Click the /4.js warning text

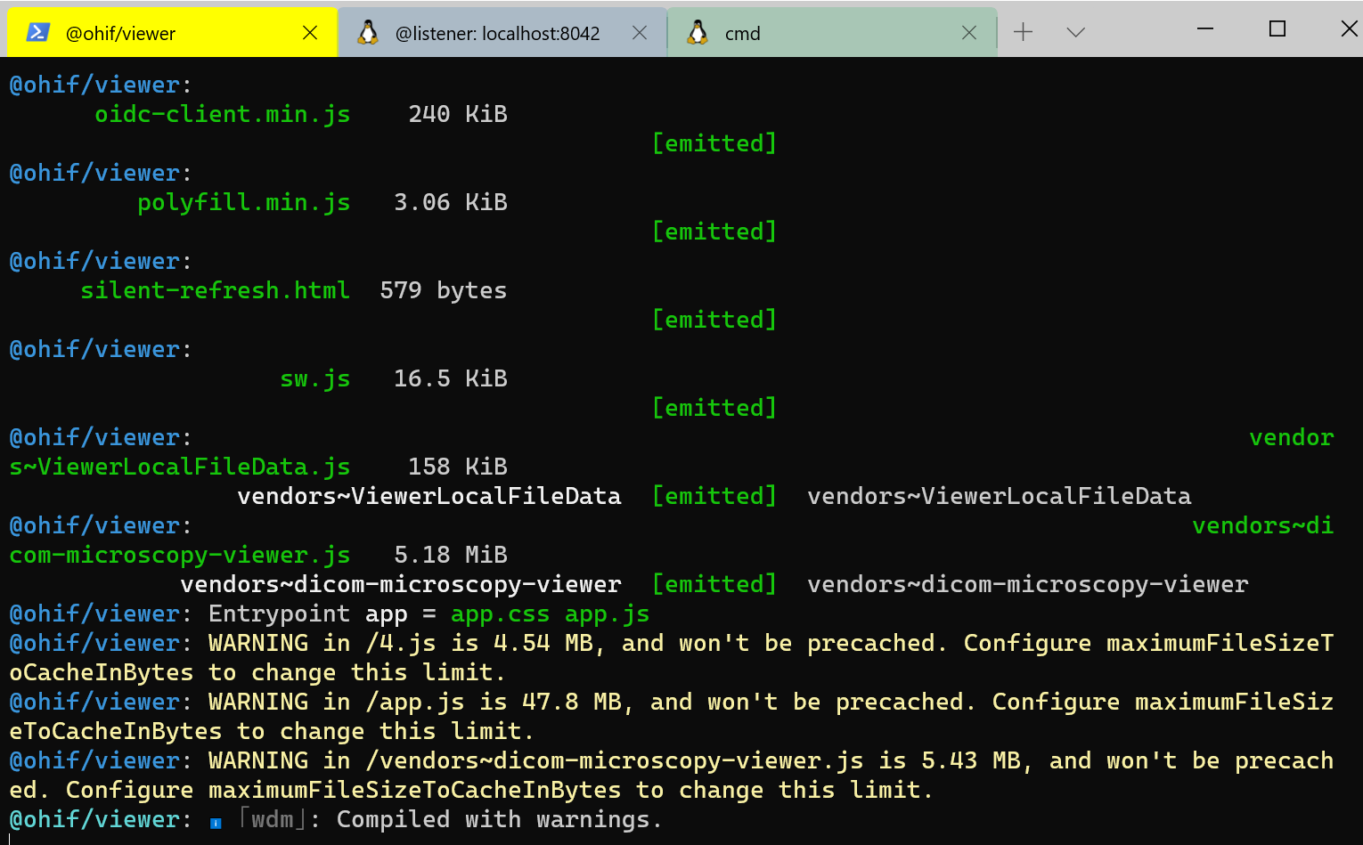click(x=672, y=657)
